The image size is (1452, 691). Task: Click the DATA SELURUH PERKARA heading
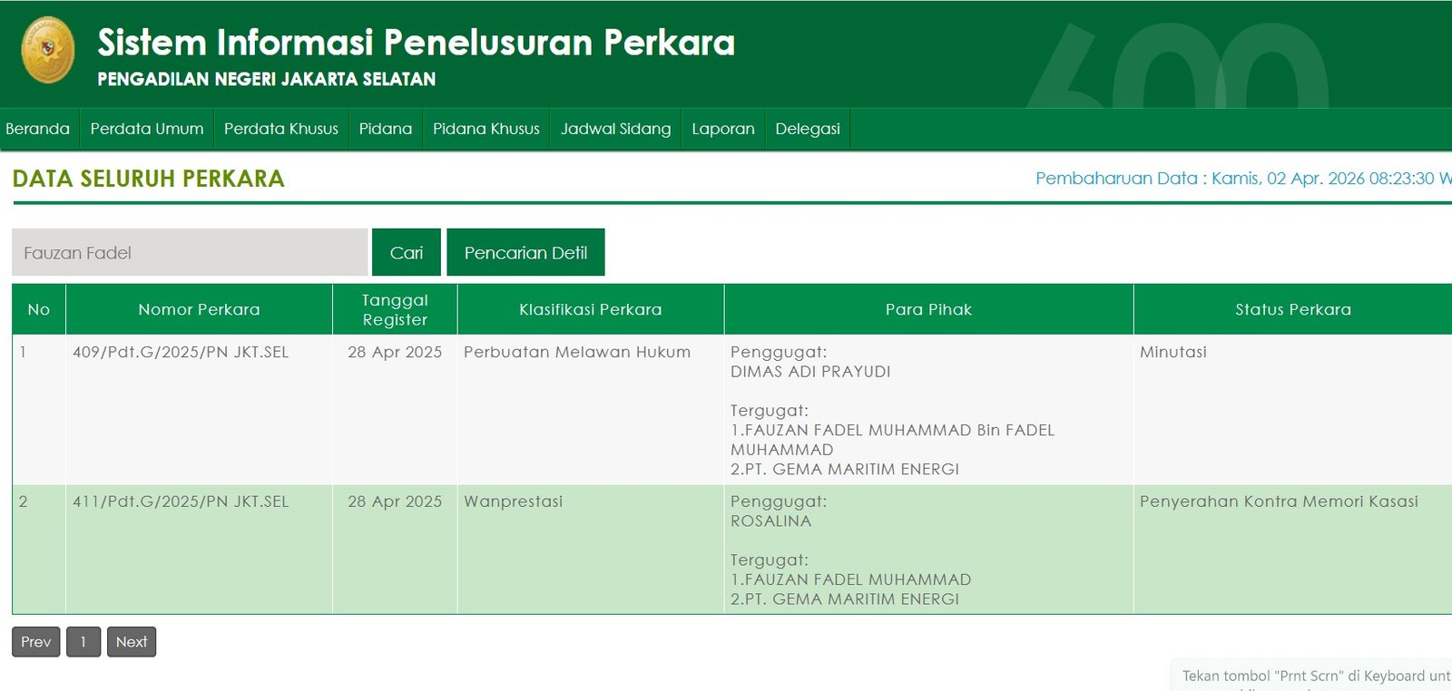149,179
